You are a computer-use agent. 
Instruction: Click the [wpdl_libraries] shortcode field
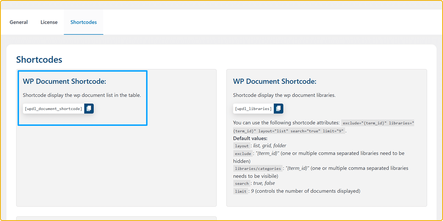tap(253, 109)
